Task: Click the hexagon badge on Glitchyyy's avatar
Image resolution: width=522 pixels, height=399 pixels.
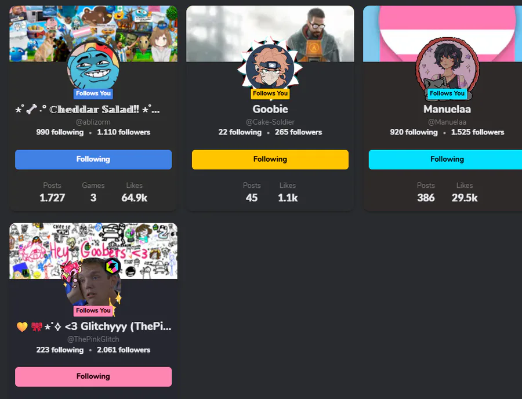Action: click(112, 266)
